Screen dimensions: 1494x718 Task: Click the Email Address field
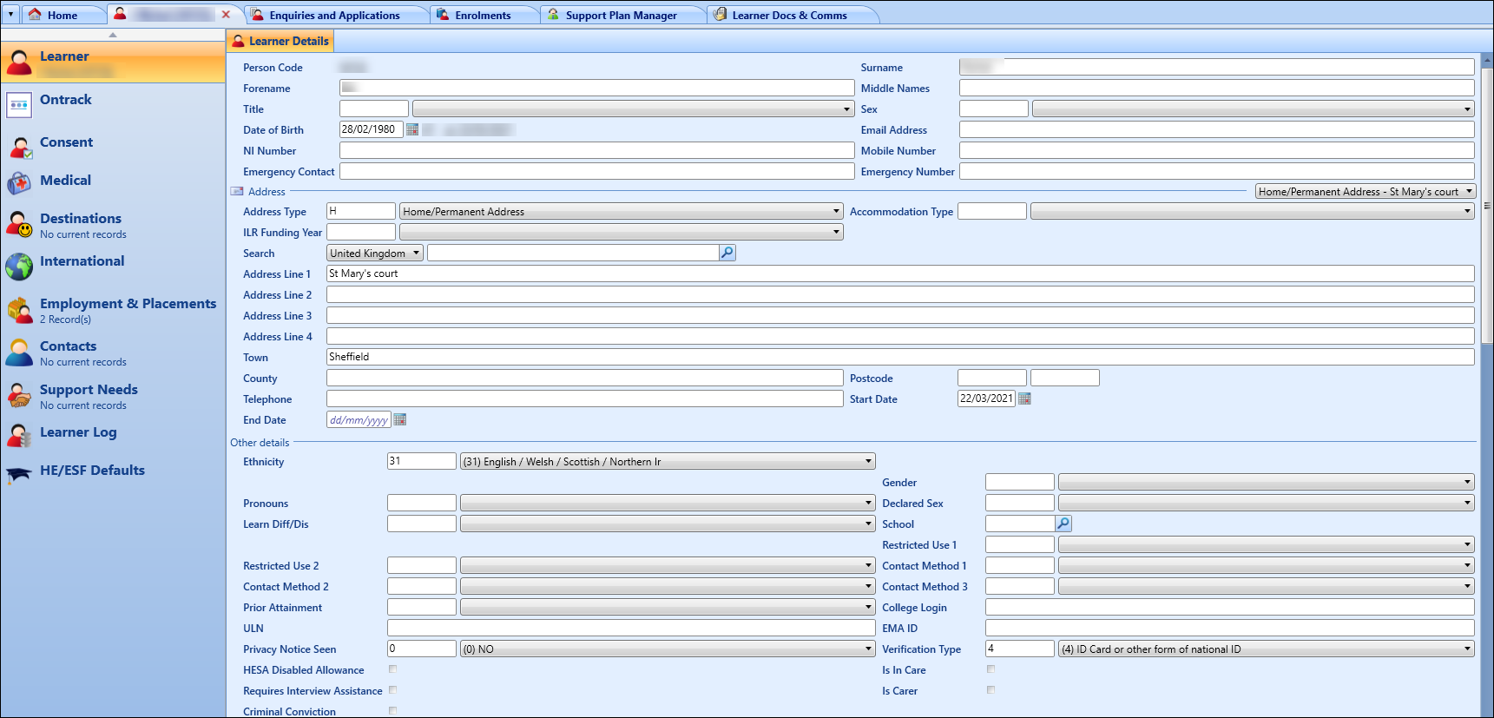(1216, 129)
